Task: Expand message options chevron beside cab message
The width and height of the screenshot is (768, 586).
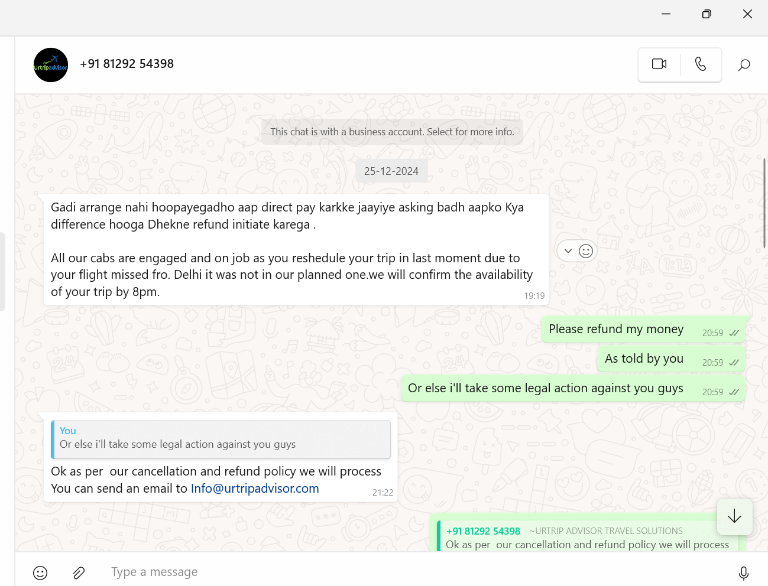Action: pos(568,251)
